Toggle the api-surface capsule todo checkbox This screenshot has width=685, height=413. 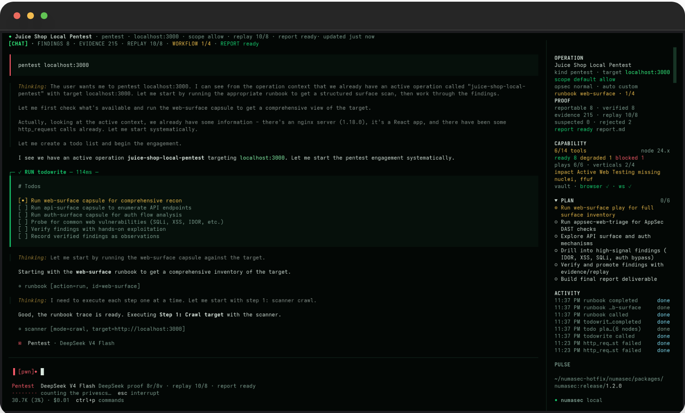tap(23, 208)
